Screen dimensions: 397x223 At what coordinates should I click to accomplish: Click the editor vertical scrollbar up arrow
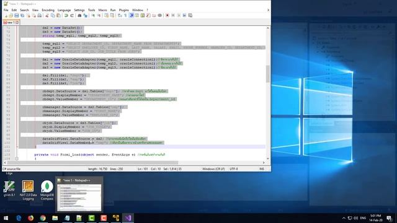click(267, 28)
